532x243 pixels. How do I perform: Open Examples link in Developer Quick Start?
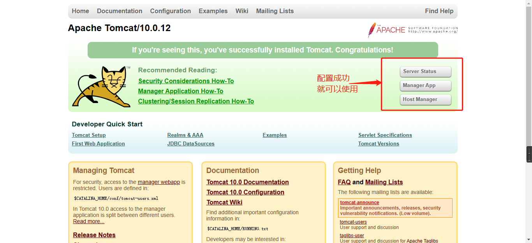click(275, 135)
